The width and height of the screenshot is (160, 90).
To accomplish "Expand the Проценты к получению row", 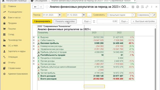I will click(x=34, y=58).
